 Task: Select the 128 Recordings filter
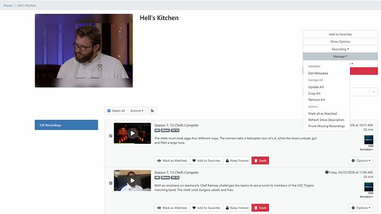(66, 125)
